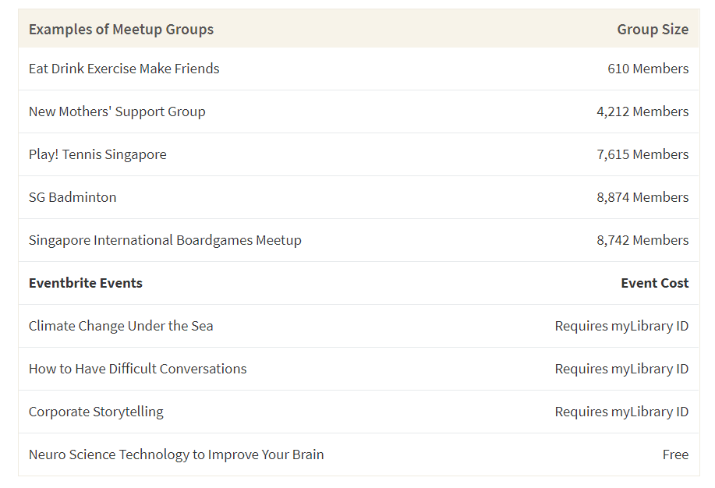Click the 8,874 Members cell

[x=642, y=197]
